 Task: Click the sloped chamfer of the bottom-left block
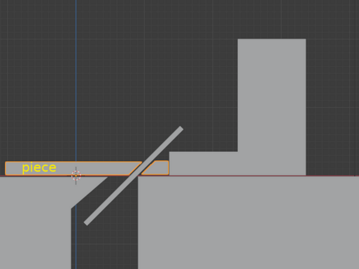(90, 192)
